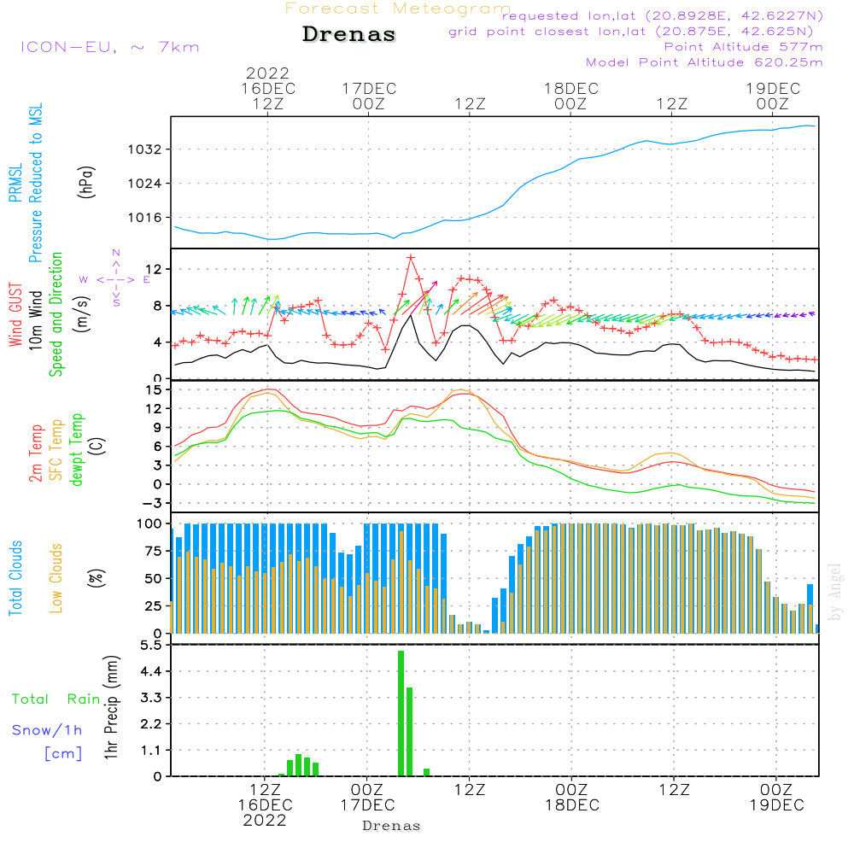Click the 'Drenas' caption below the charts

392,826
